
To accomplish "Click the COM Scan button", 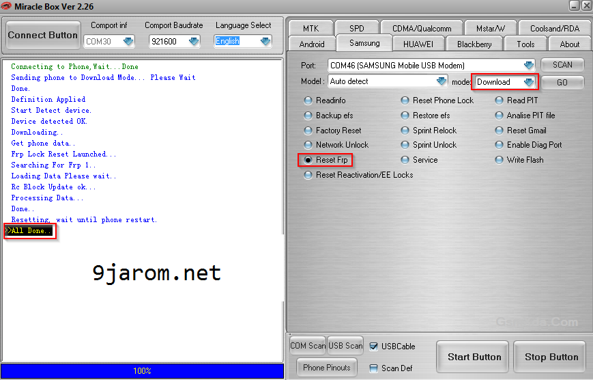I will point(308,346).
